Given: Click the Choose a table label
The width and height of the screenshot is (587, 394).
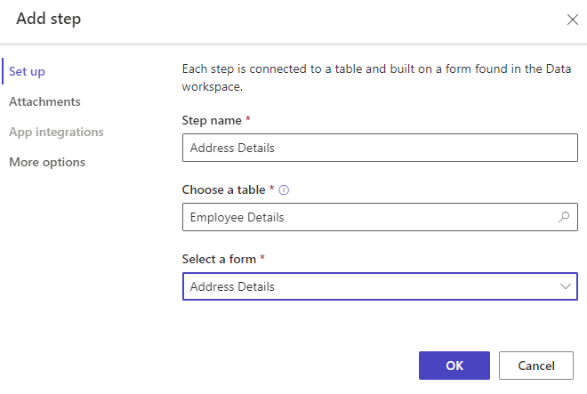Looking at the screenshot, I should (x=223, y=189).
